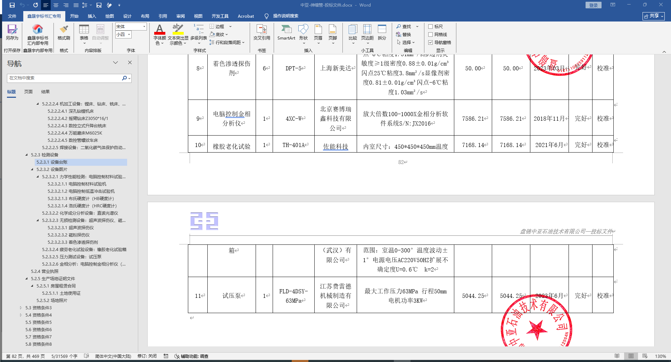671x362 pixels.
Task: Open the 底纹 shading dropdown
Action: (x=227, y=34)
